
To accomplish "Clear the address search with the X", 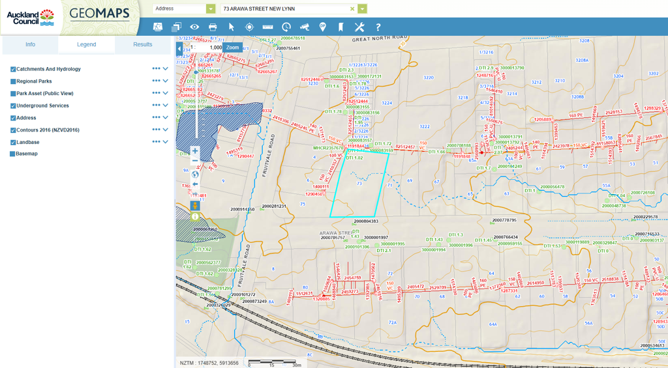I will point(352,9).
